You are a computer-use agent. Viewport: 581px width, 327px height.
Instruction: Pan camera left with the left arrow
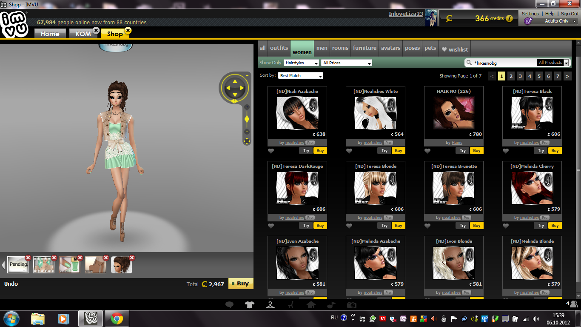tap(227, 88)
